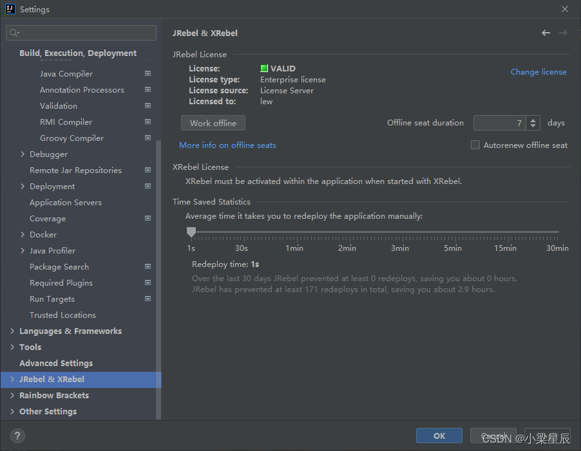
Task: Click the Work offline button
Action: click(213, 123)
